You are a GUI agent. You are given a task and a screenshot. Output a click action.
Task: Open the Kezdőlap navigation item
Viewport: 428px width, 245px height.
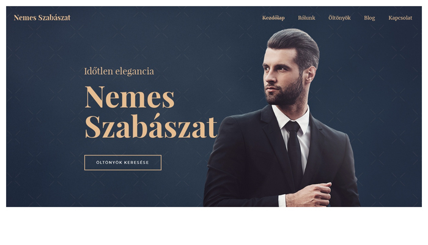coord(273,18)
